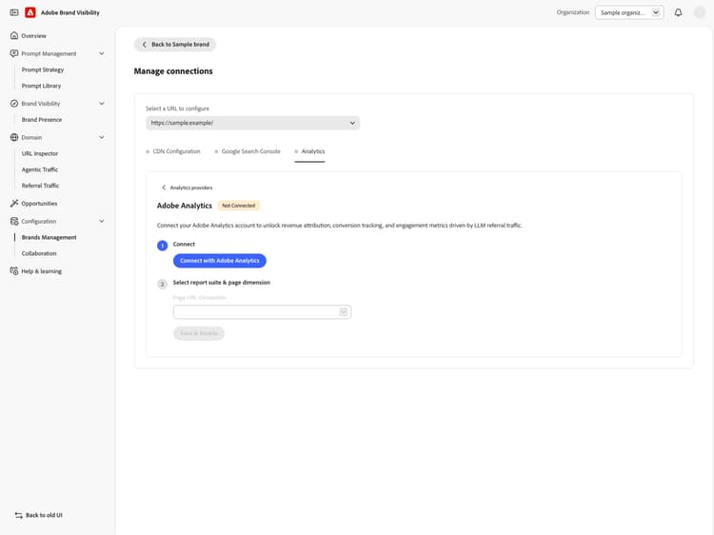Image resolution: width=714 pixels, height=535 pixels.
Task: Open Opportunities page
Action: tap(39, 203)
